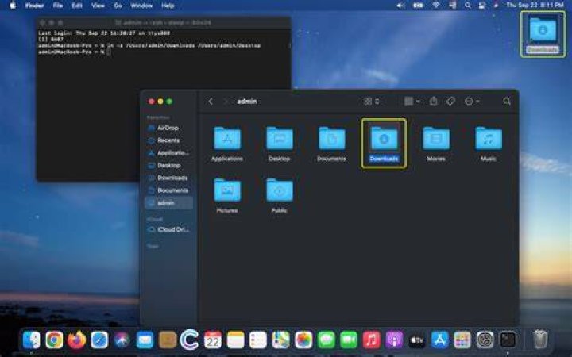Click the search icon in Finder window
The image size is (572, 357).
click(507, 101)
